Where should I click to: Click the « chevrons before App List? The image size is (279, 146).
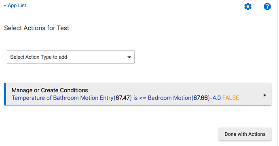pyautogui.click(x=5, y=6)
